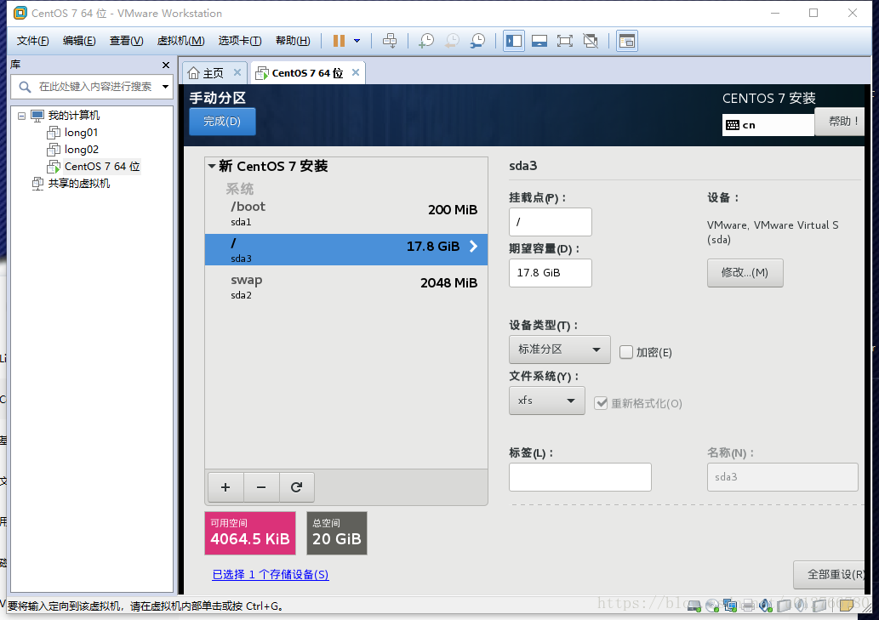Image resolution: width=879 pixels, height=620 pixels.
Task: Open the 文件(F) menu
Action: 32,41
